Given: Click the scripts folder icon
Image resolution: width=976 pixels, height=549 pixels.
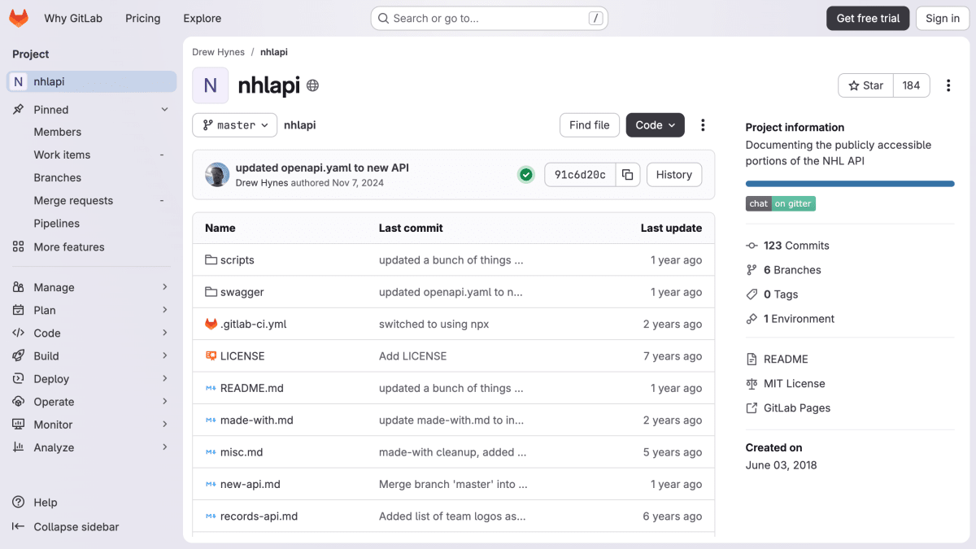Looking at the screenshot, I should (x=211, y=260).
